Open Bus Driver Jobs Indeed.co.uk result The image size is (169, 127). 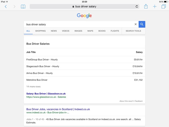[58, 109]
